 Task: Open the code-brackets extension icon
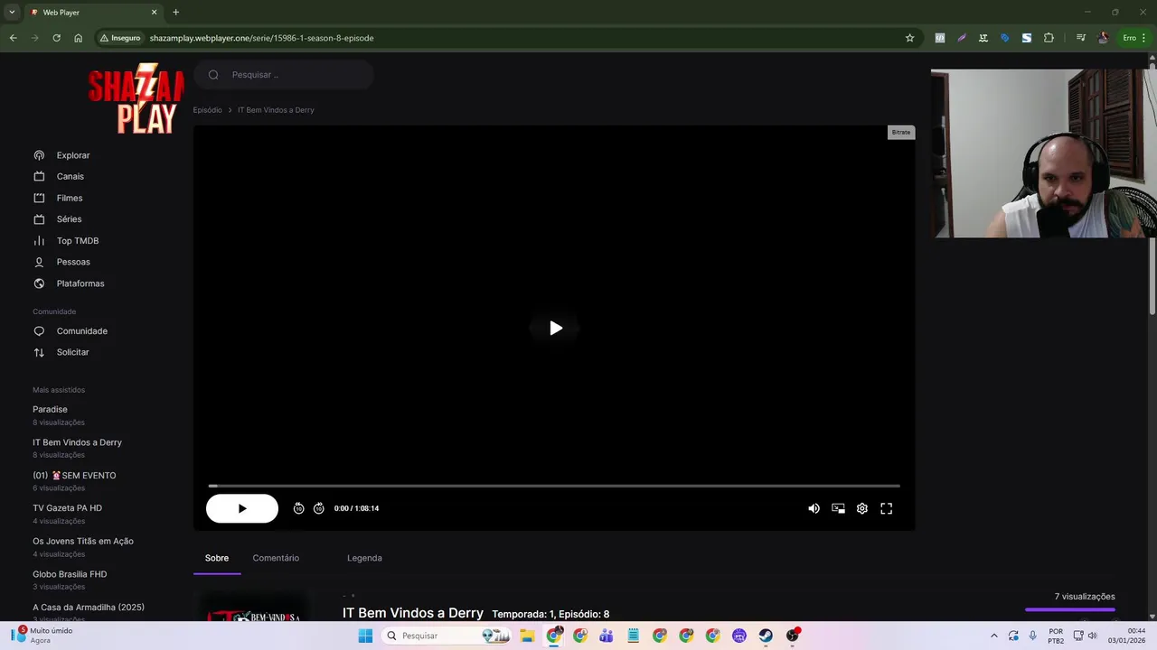[x=940, y=38]
